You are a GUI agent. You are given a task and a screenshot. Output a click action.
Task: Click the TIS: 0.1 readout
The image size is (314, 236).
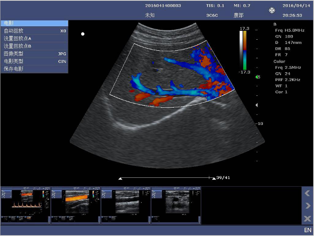click(x=215, y=5)
